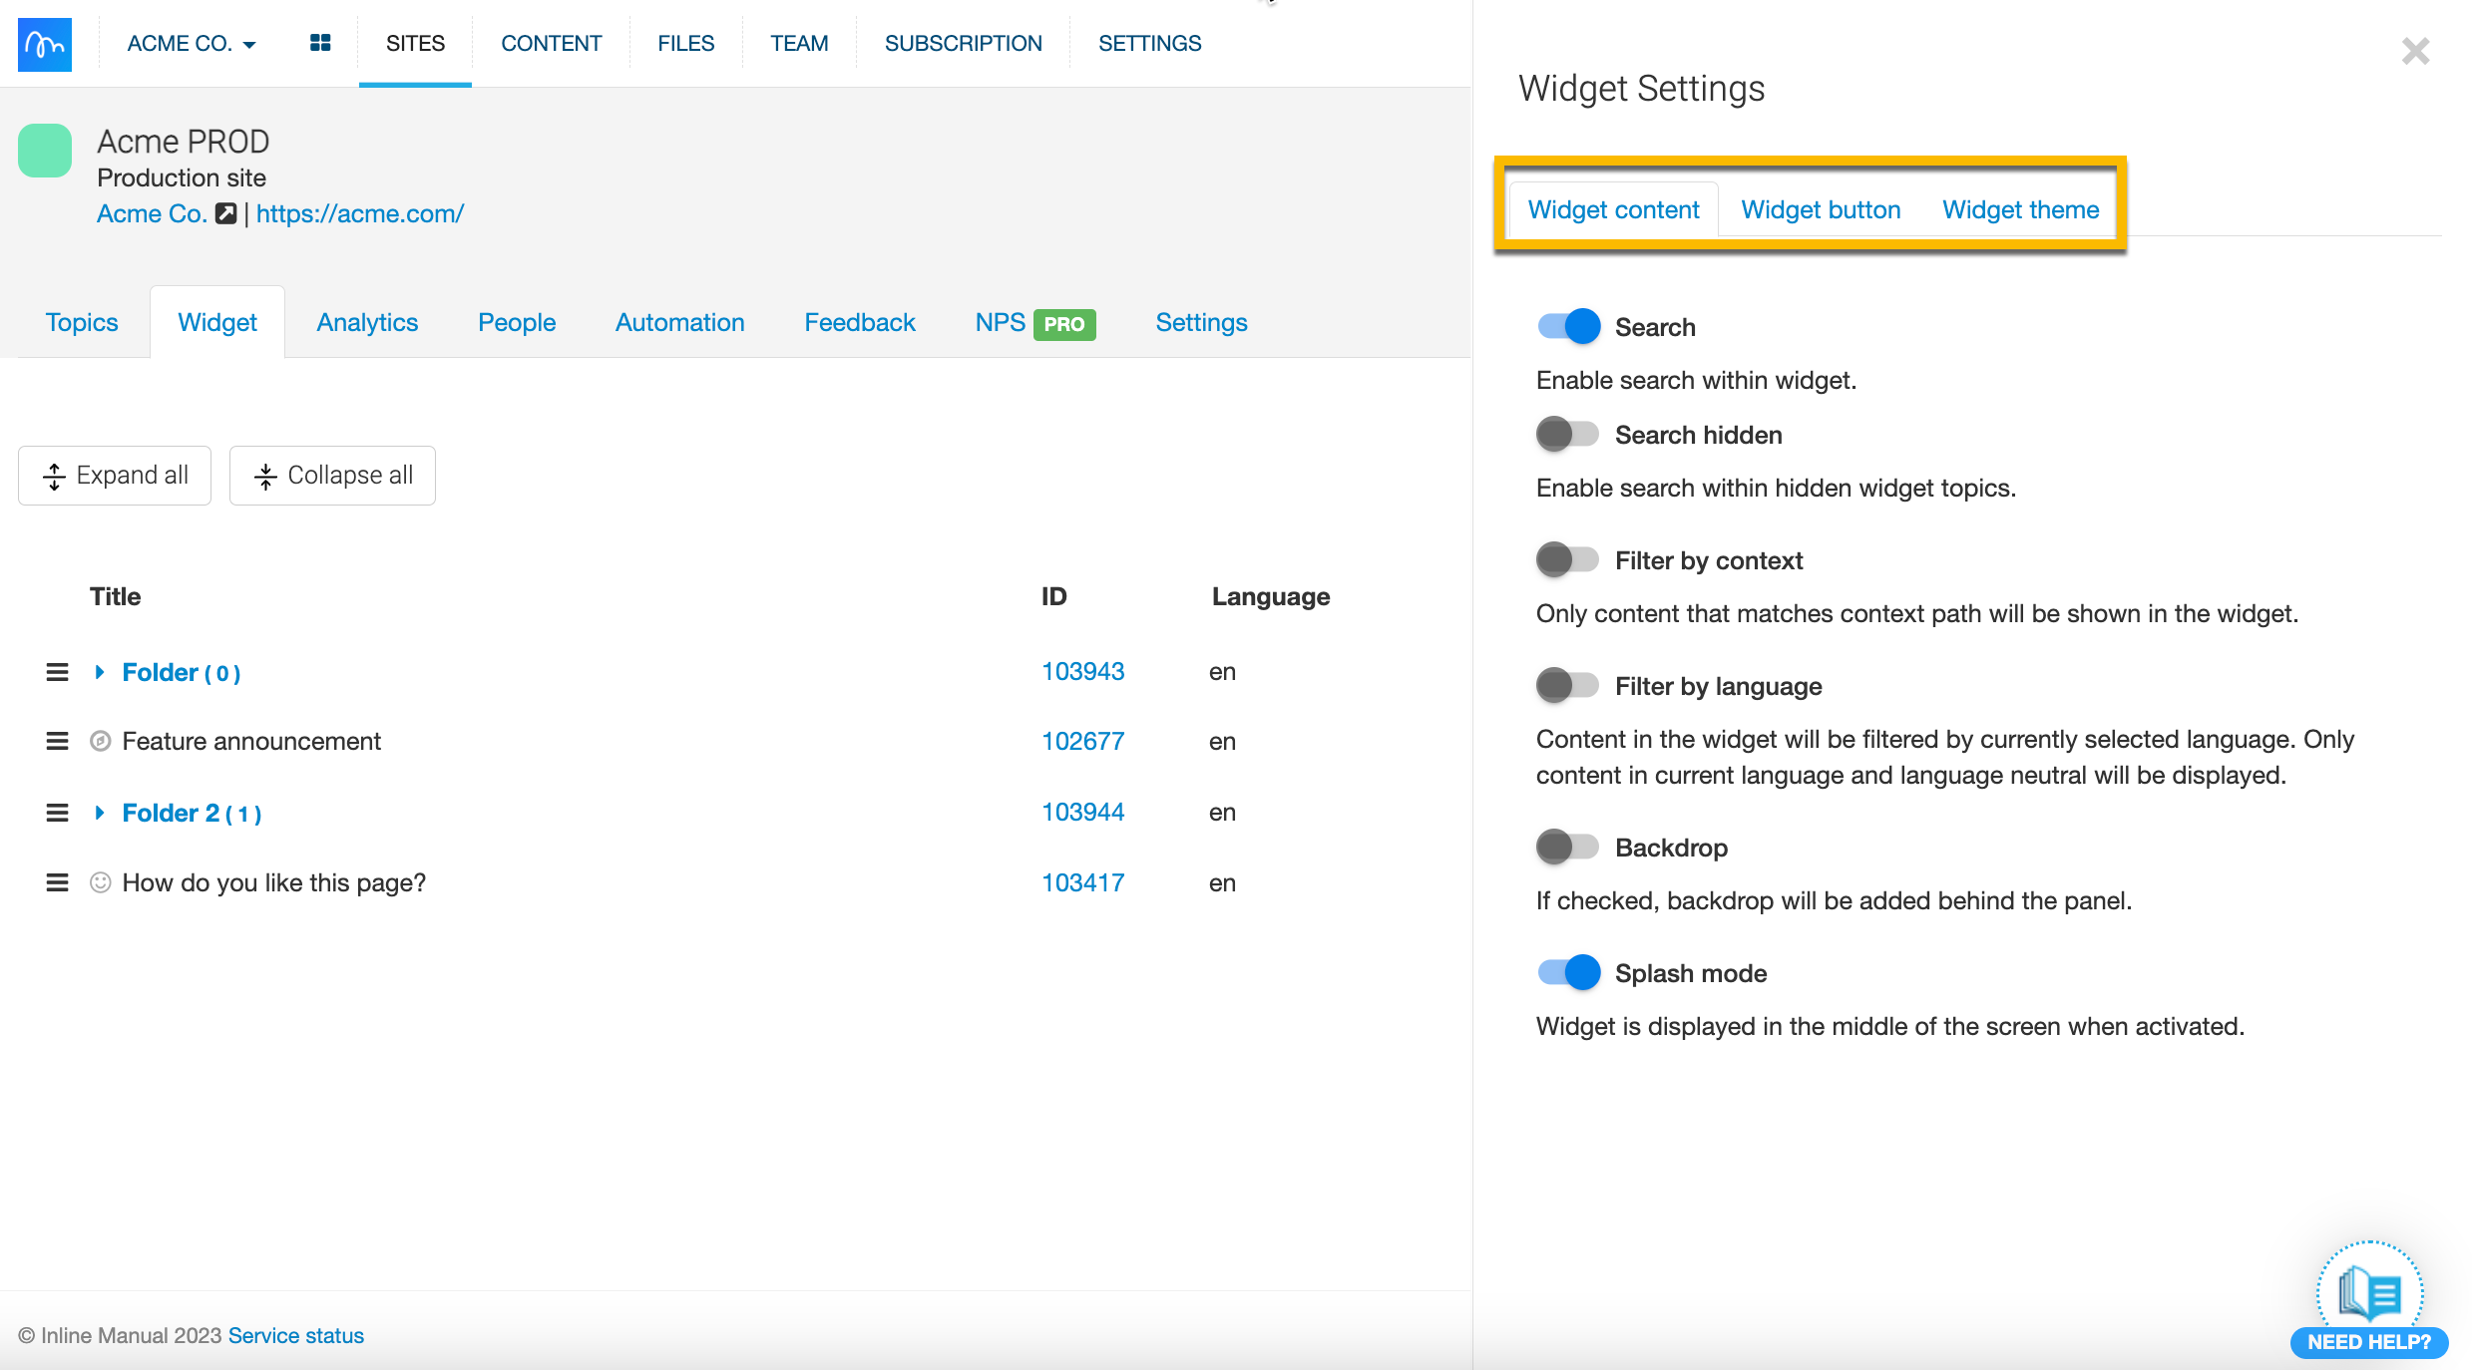Grab the drag handle for Feature announcement
Viewport: 2472px width, 1370px height.
click(57, 741)
